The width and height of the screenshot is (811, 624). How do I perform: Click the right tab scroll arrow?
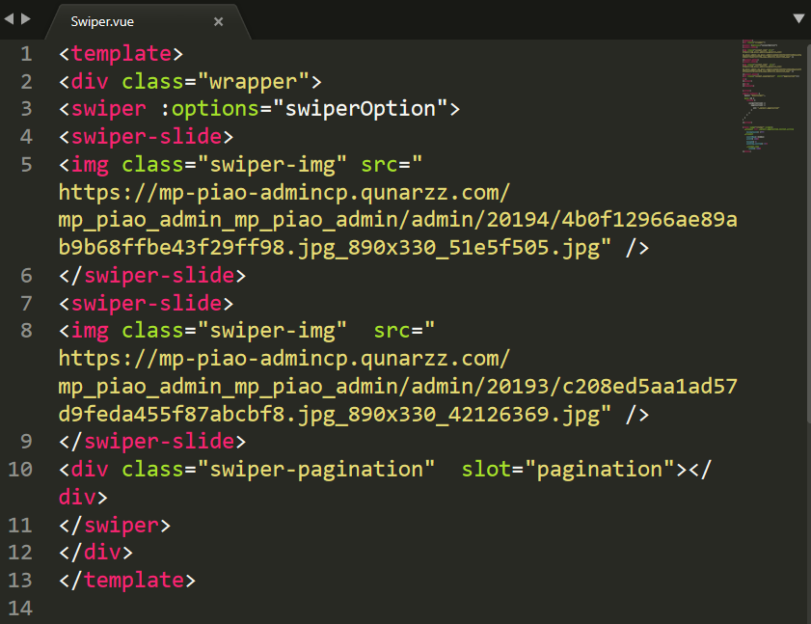tap(25, 18)
